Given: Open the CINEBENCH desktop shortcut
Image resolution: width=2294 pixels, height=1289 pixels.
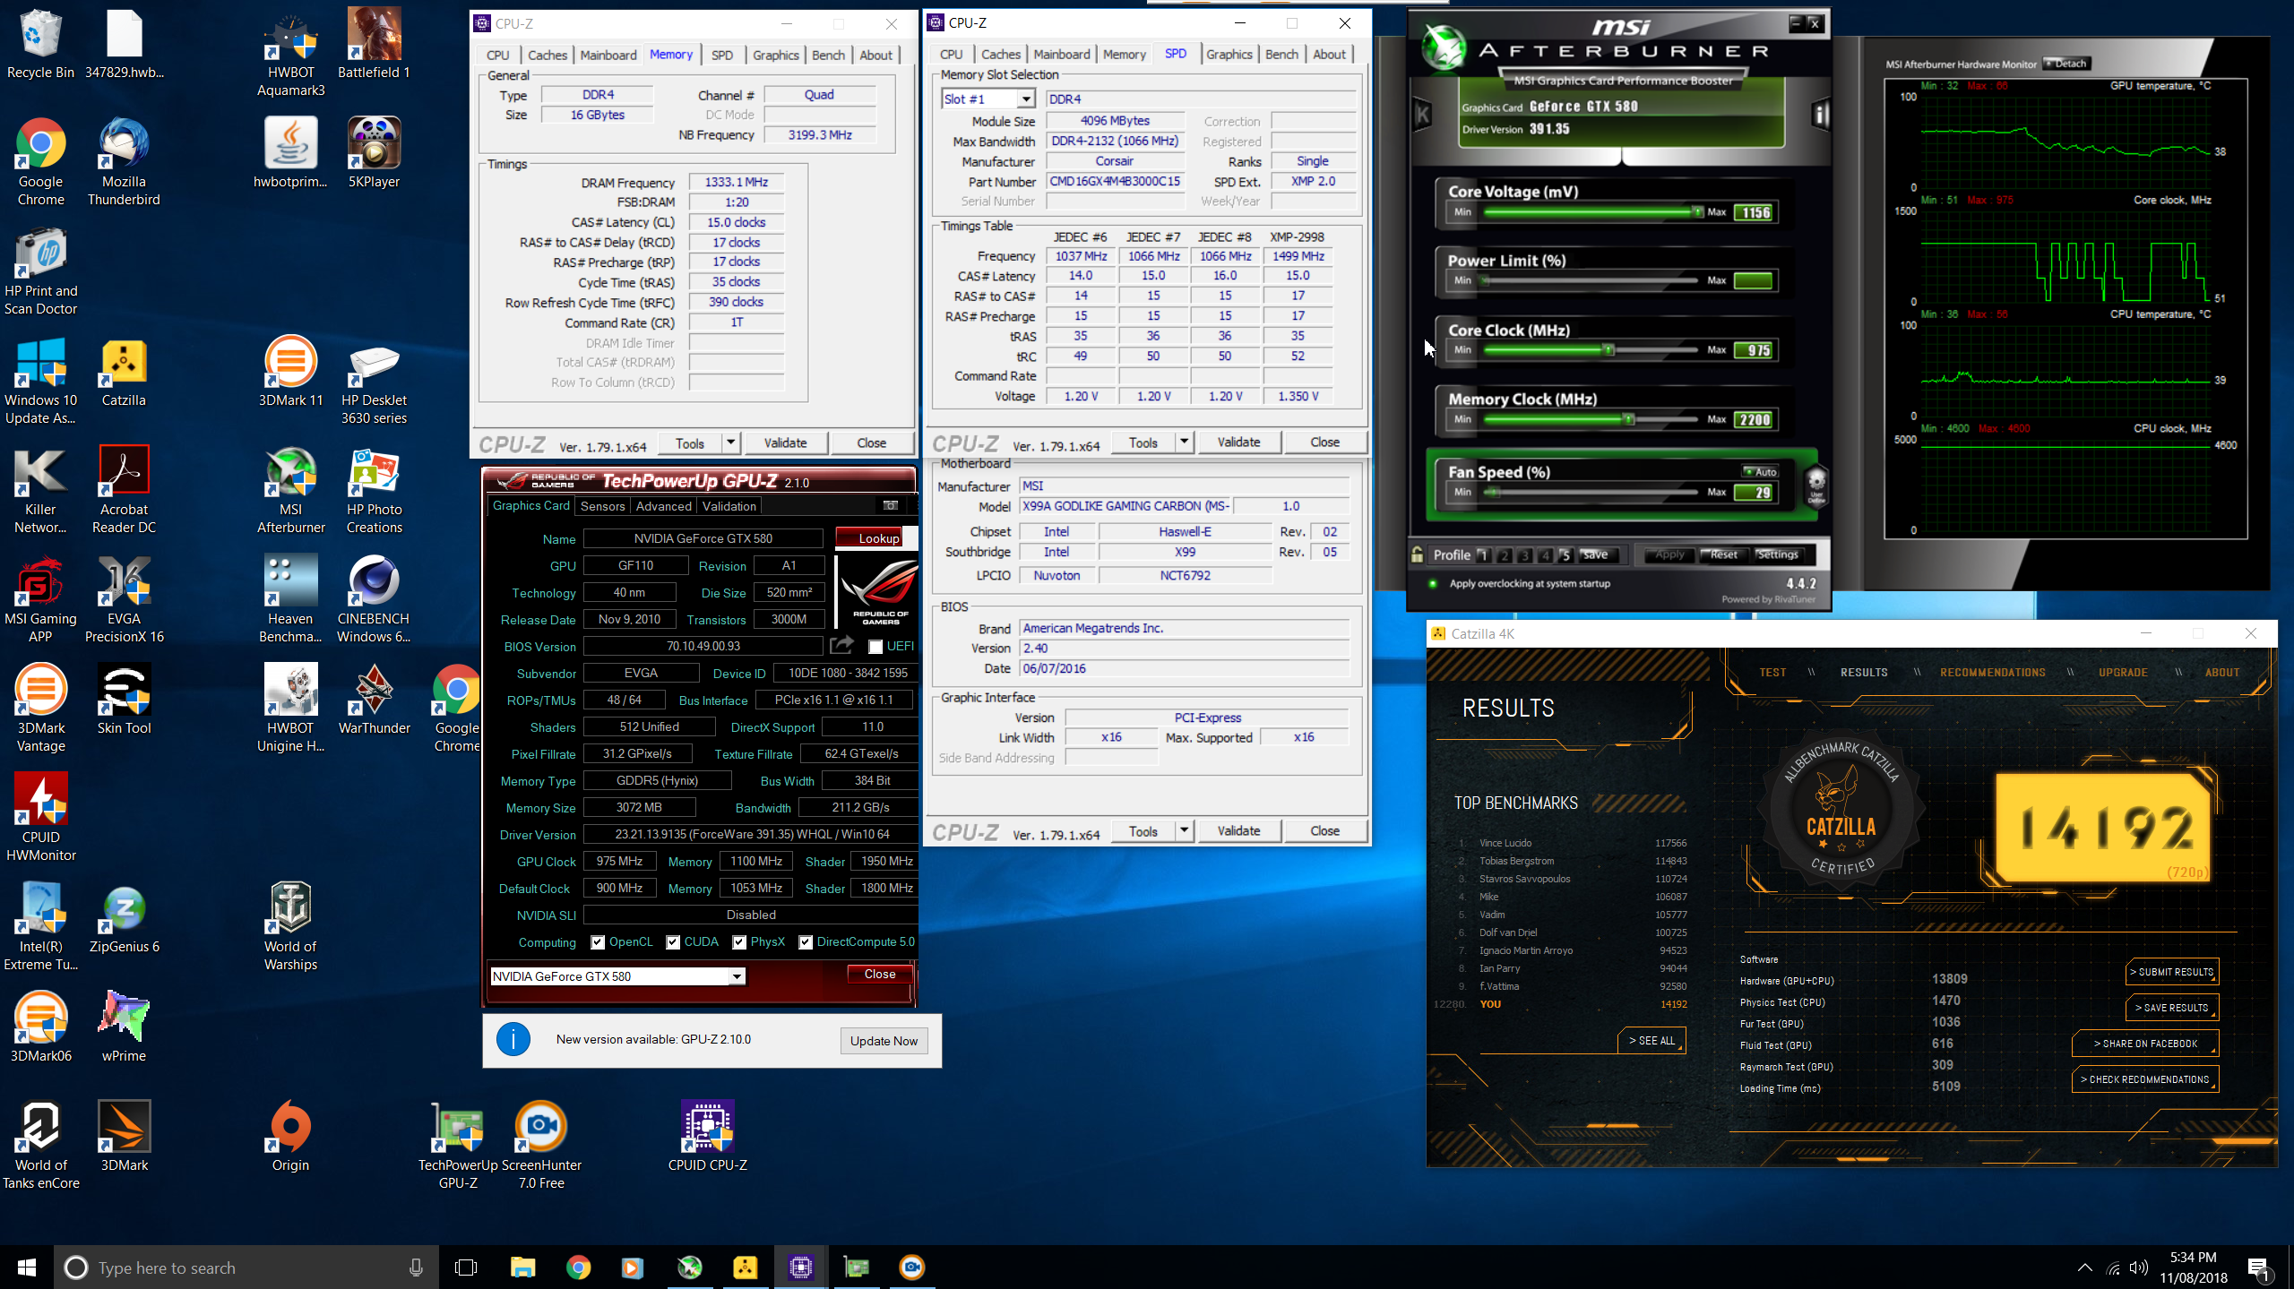Looking at the screenshot, I should 374,599.
